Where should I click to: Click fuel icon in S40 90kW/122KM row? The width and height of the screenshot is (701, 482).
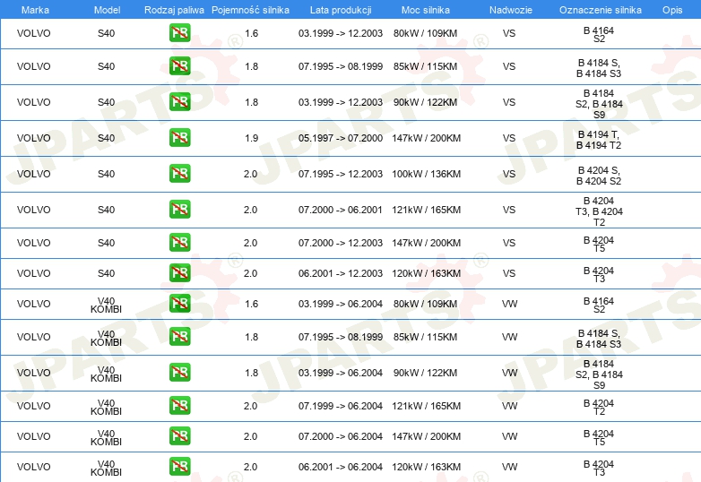(179, 102)
